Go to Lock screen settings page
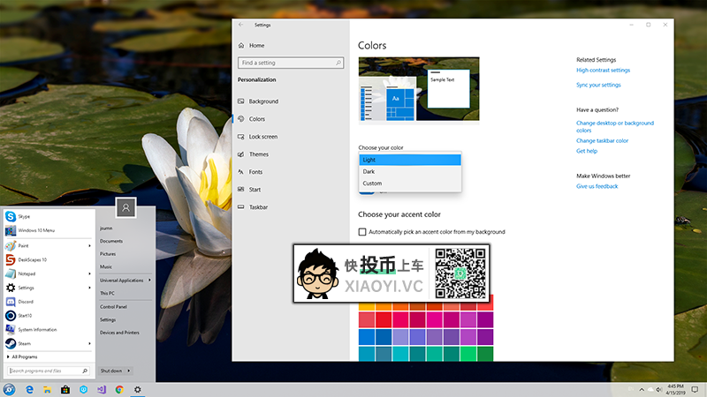Viewport: 707px width, 397px height. pos(262,137)
